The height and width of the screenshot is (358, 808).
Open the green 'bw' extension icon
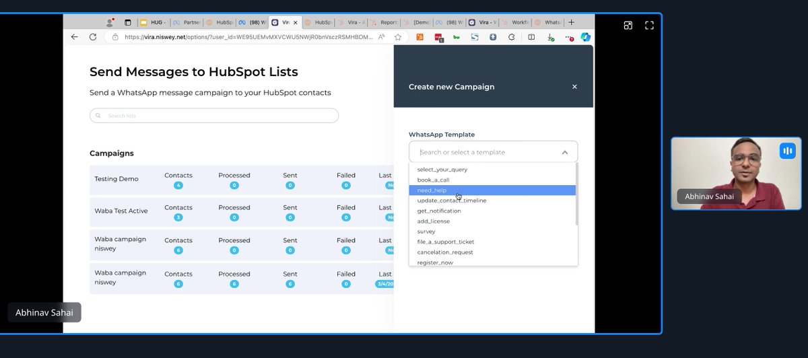click(x=457, y=37)
